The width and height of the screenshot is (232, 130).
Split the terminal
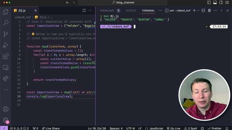click(203, 10)
